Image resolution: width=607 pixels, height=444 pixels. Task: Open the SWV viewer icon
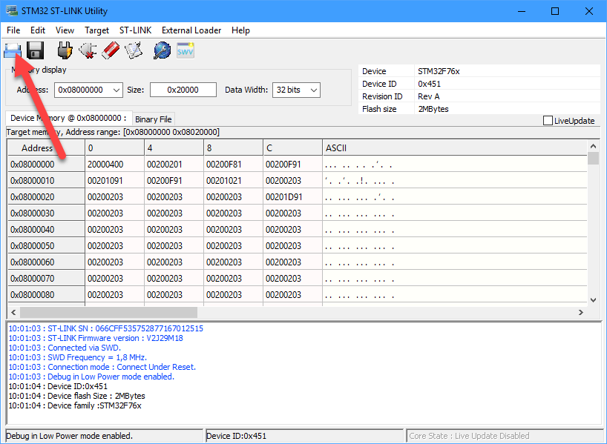(186, 50)
